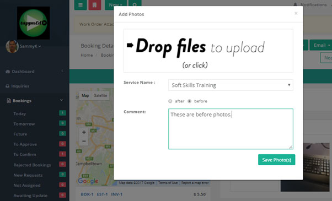Viewport: 332px width, 201px height.
Task: Click the $ 5.50 amount
Action: [200, 194]
